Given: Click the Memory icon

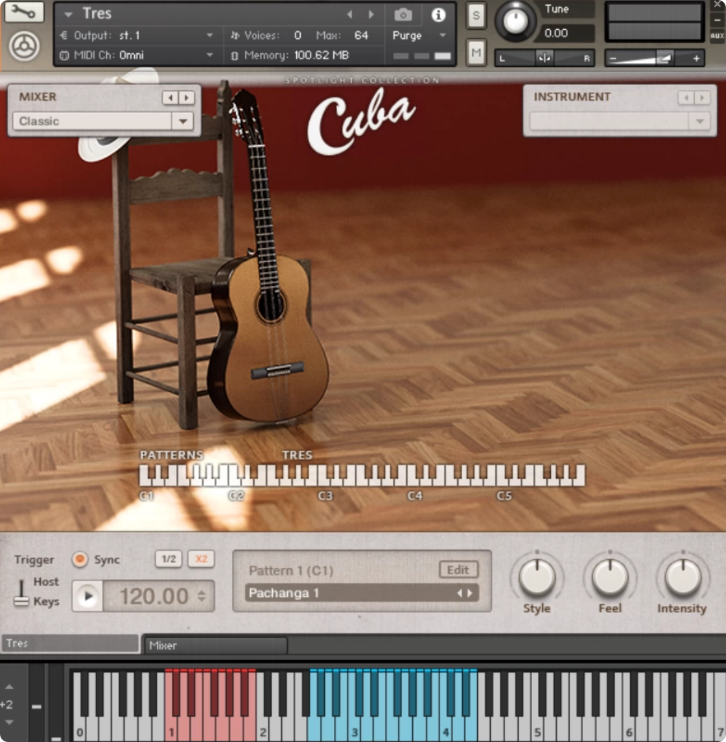Looking at the screenshot, I should point(235,56).
